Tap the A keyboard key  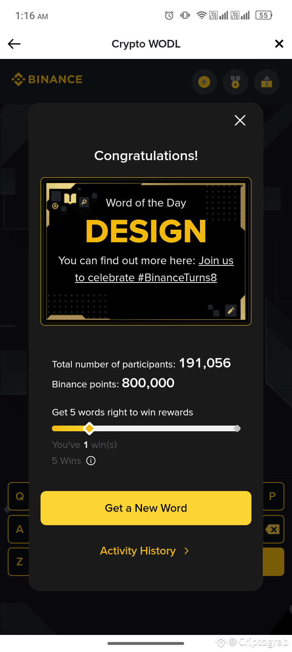pos(19,529)
